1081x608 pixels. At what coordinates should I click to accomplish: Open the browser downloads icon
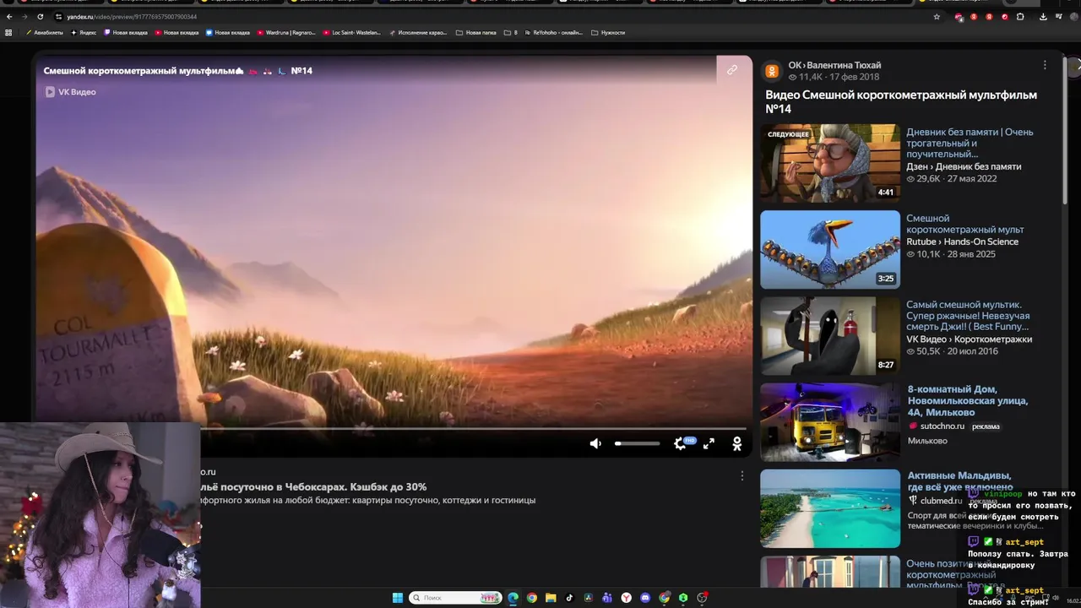click(x=1044, y=17)
